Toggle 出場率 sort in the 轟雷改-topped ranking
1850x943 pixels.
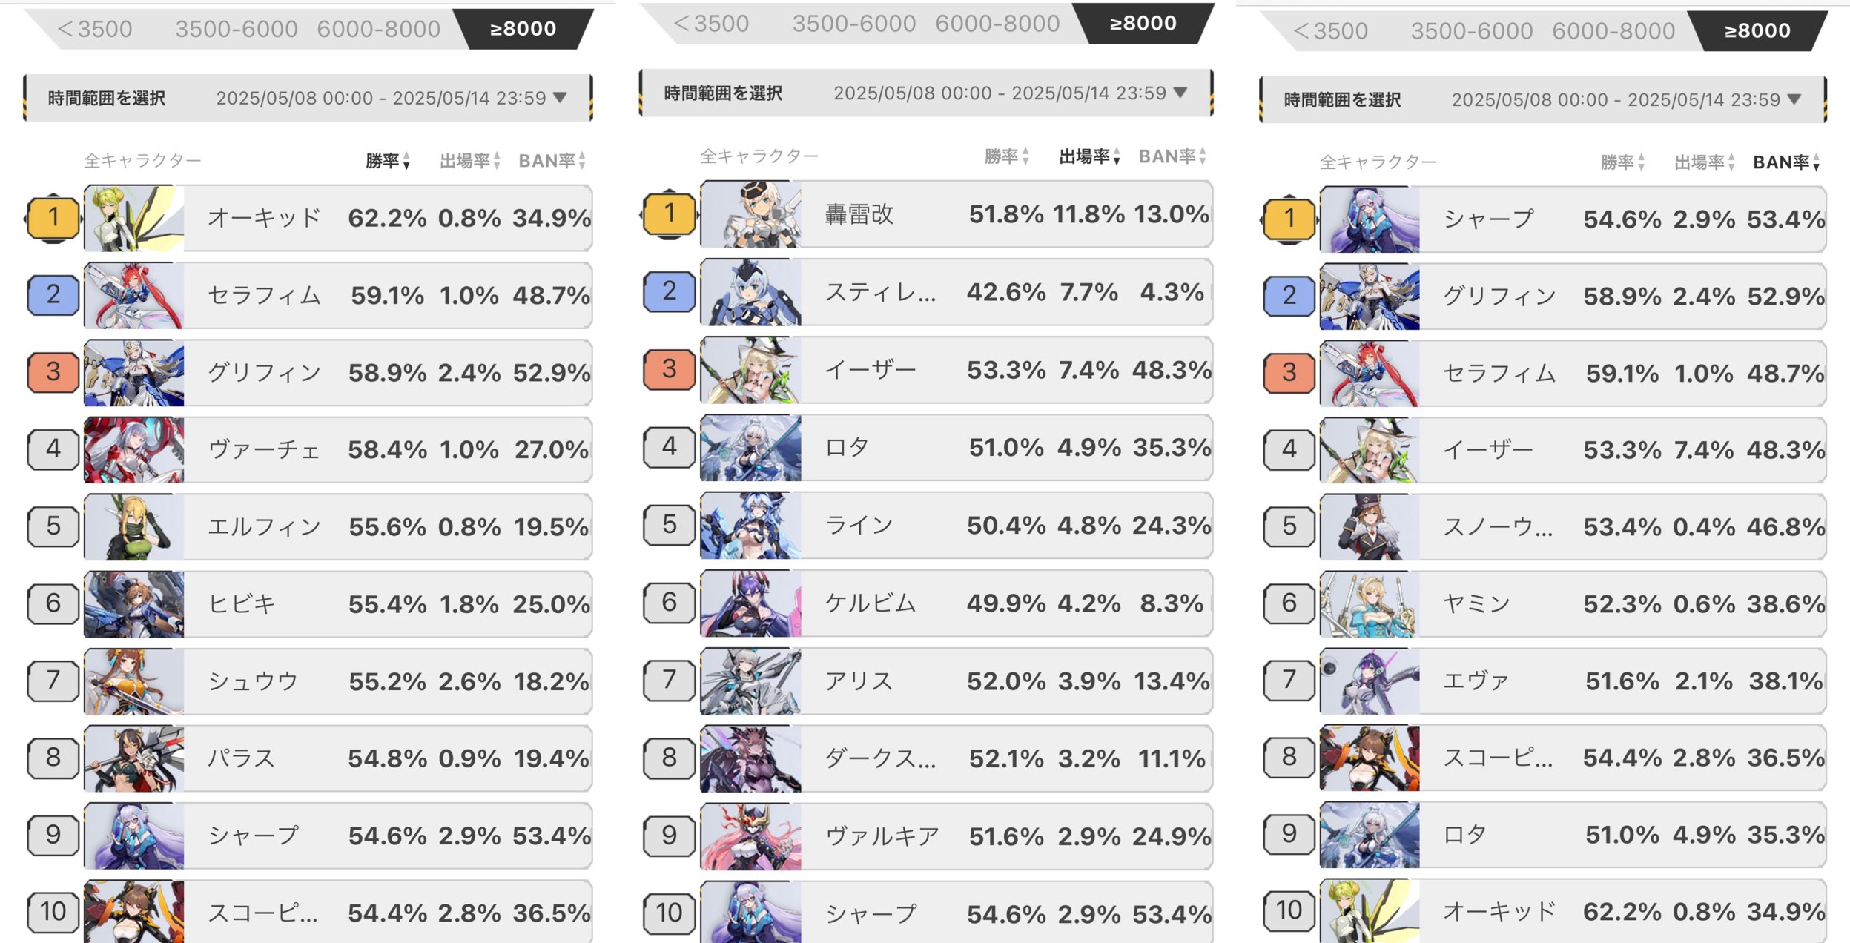(1089, 156)
